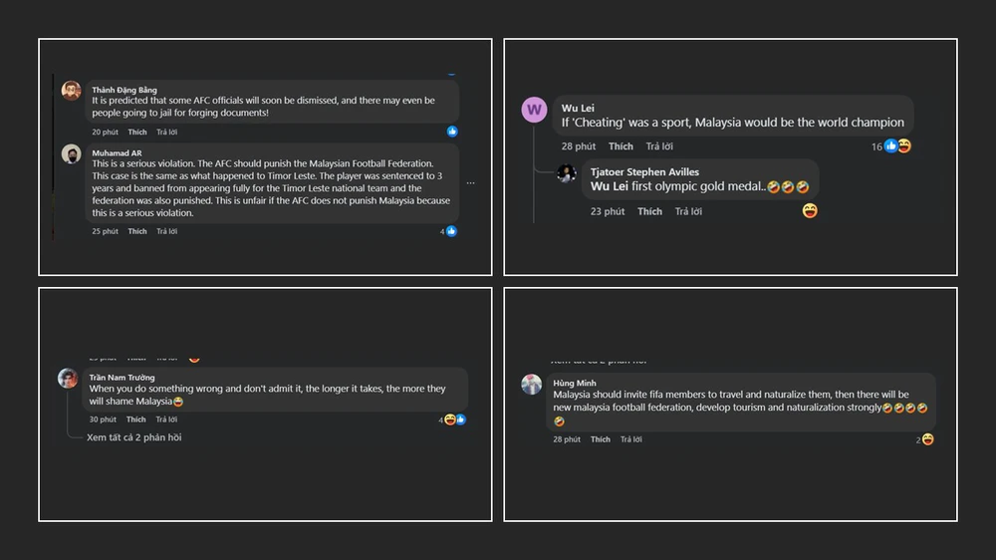This screenshot has height=560, width=996.
Task: Expand "Xem tất cả 2 phản hồi" replies
Action: [133, 437]
